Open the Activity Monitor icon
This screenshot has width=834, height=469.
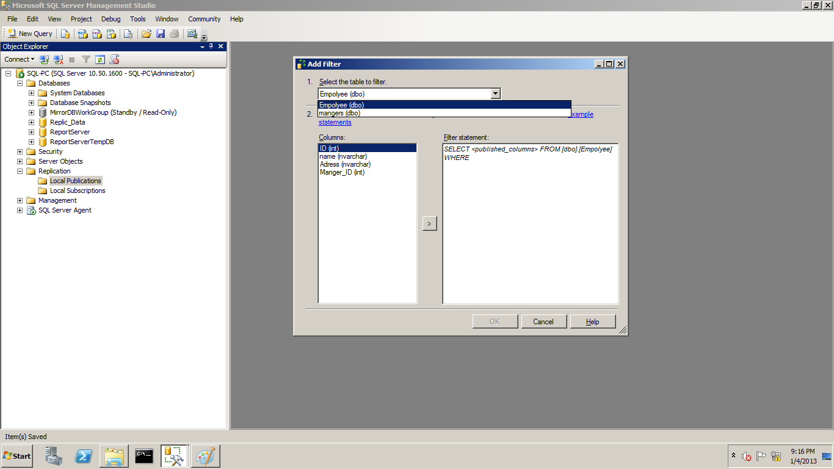click(x=192, y=34)
